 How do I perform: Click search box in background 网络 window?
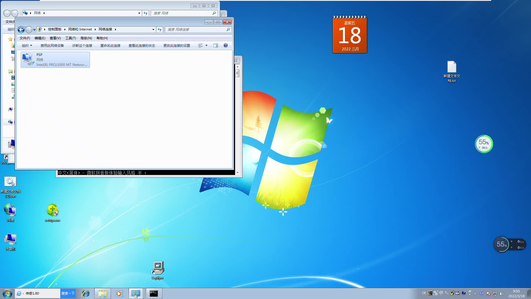click(x=184, y=13)
